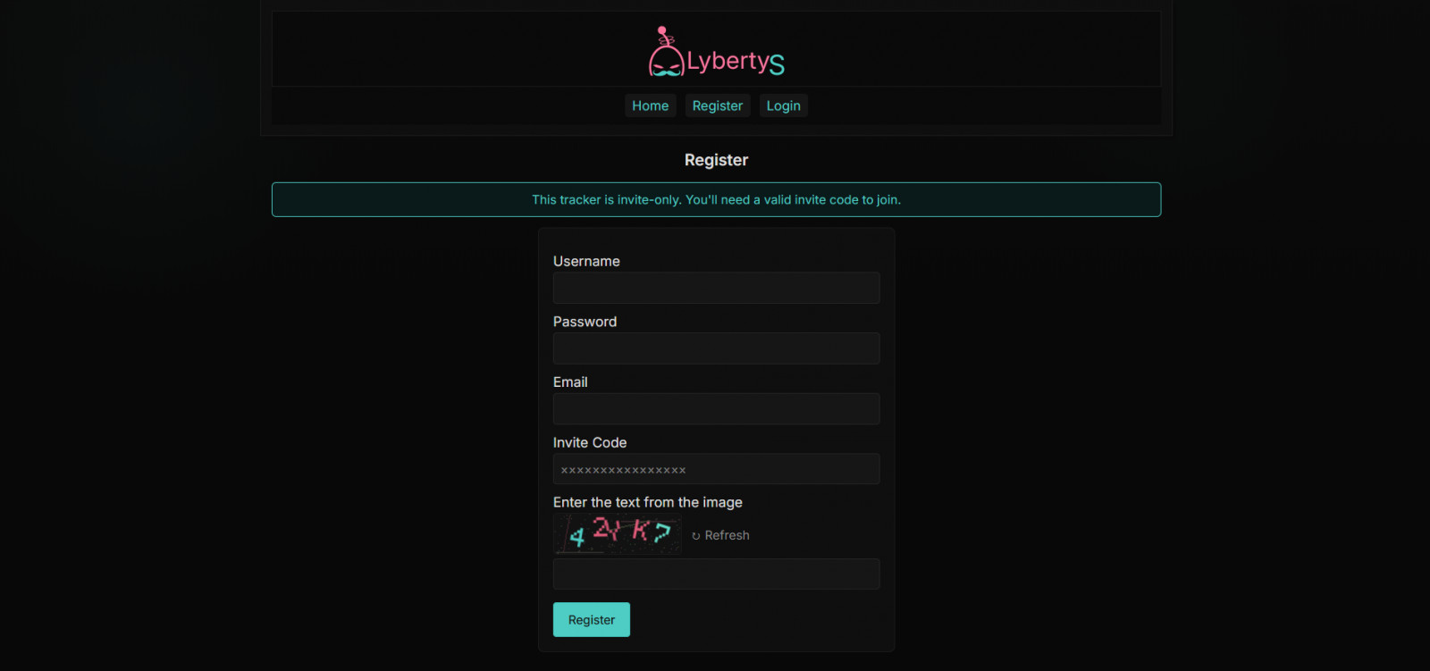The image size is (1430, 671).
Task: Select the Email input box
Action: click(716, 408)
